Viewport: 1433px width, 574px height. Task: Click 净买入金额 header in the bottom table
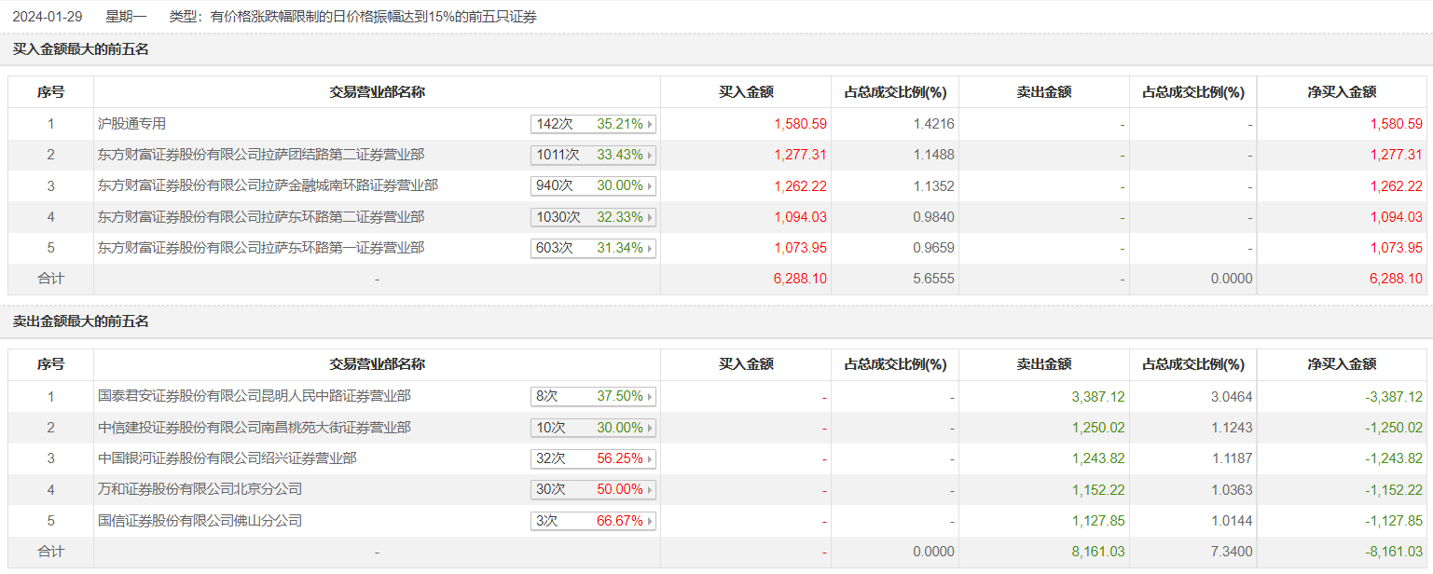click(x=1342, y=365)
